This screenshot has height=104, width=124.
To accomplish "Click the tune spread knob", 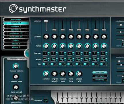I will (16, 87).
